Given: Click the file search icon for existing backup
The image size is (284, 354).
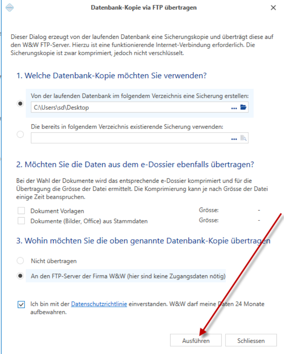Looking at the screenshot, I should (243, 138).
